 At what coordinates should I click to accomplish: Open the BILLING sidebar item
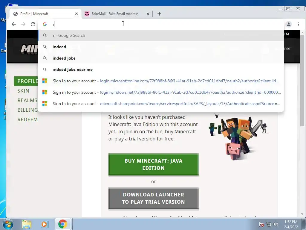(x=27, y=110)
